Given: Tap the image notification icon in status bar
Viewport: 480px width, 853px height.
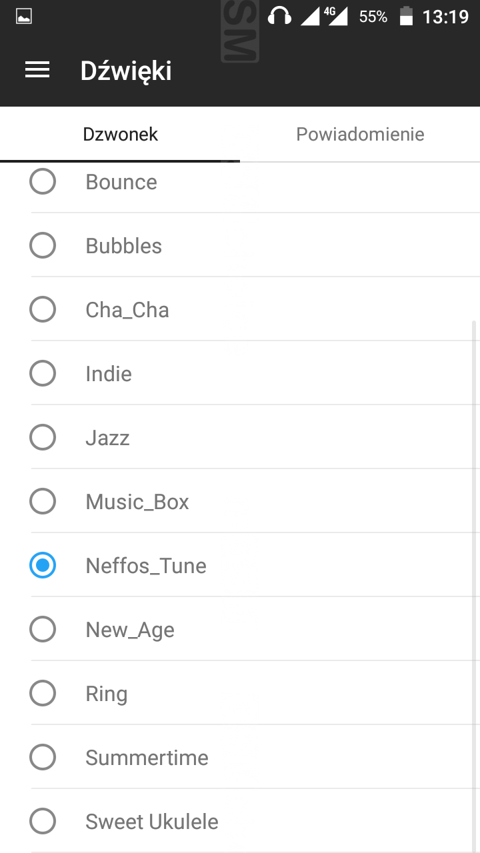Looking at the screenshot, I should tap(24, 17).
